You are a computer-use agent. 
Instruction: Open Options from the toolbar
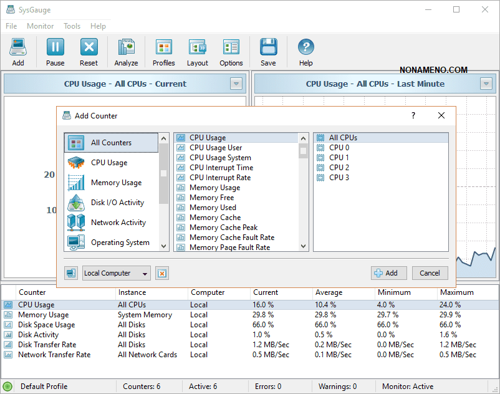(231, 51)
